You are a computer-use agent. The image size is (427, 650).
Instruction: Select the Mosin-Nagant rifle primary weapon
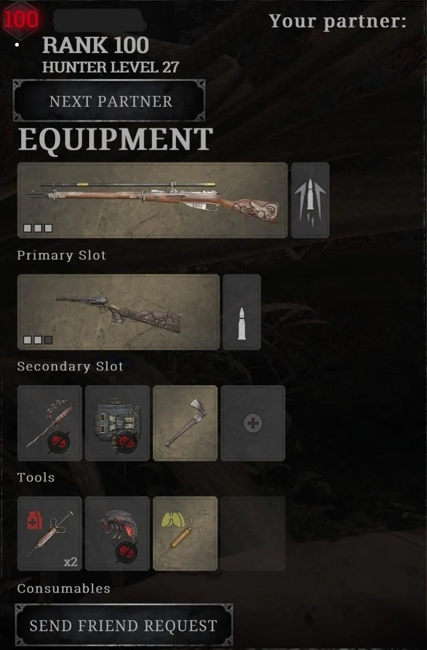click(152, 200)
